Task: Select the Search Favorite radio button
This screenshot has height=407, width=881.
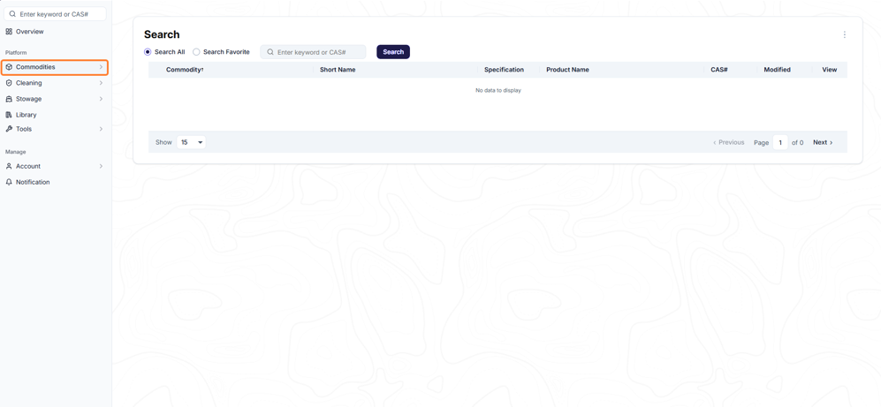Action: [x=196, y=51]
